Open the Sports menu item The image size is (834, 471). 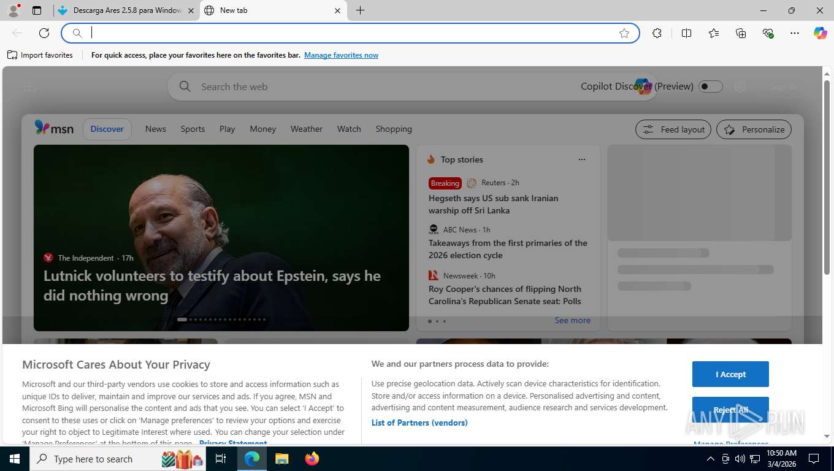point(193,129)
